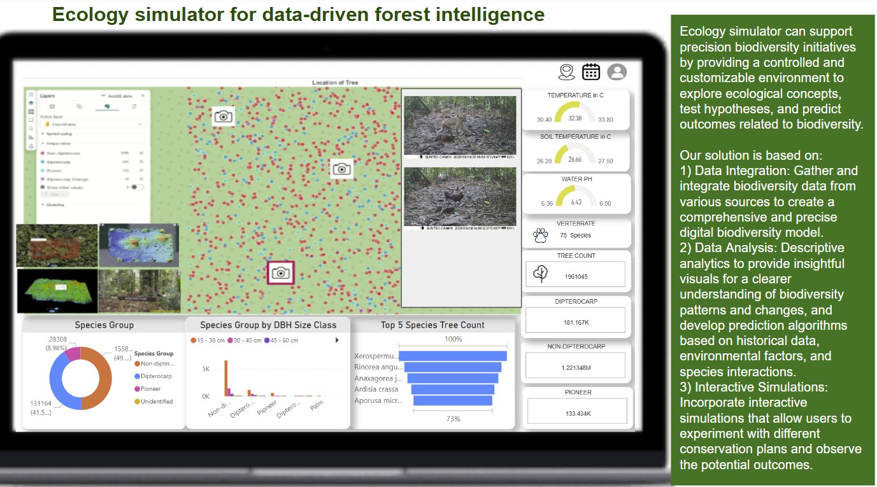Select the search magnifier tool in map sidebar
This screenshot has width=877, height=487.
point(31,129)
